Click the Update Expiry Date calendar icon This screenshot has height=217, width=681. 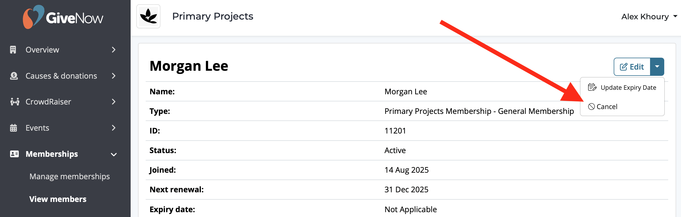(x=592, y=87)
